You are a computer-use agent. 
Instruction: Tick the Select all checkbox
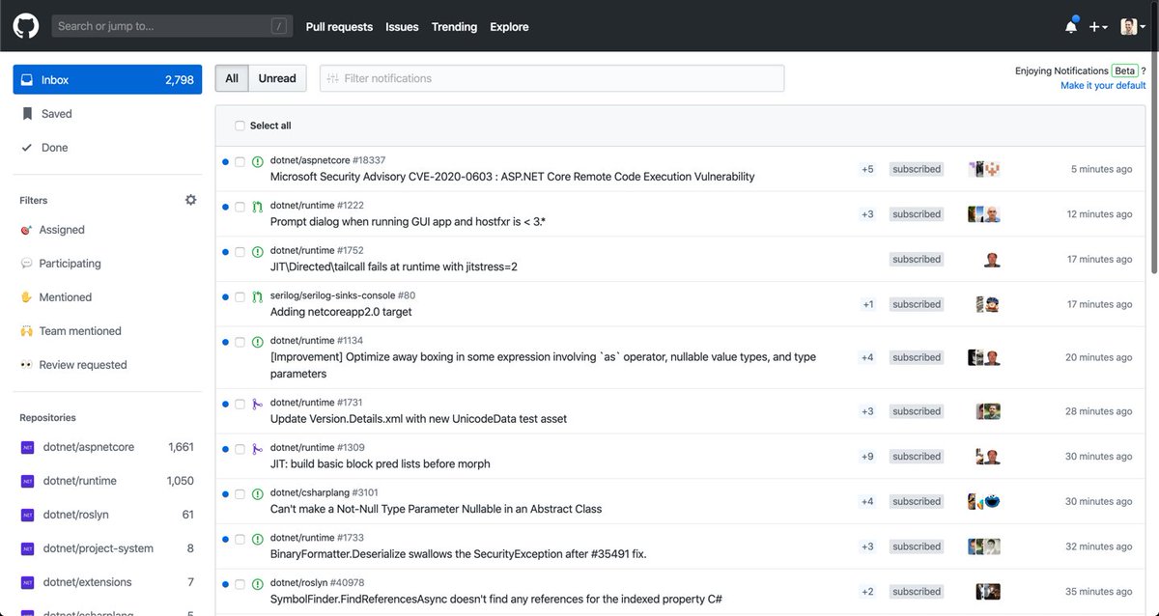coord(240,126)
